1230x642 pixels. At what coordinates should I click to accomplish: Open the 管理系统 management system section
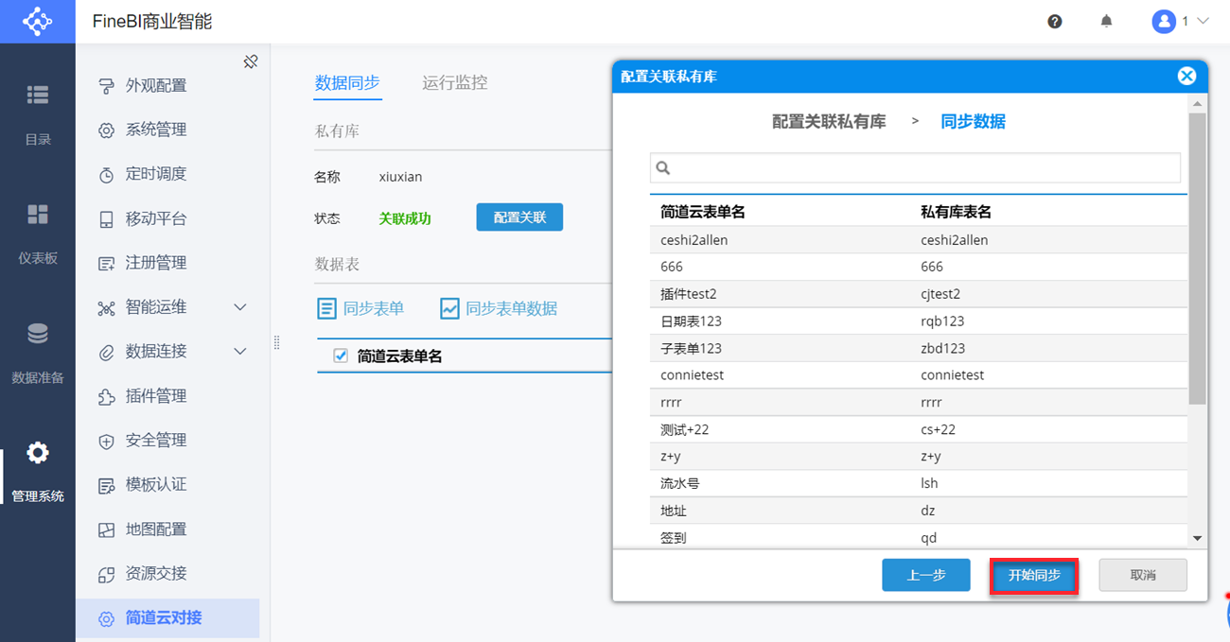click(x=38, y=472)
